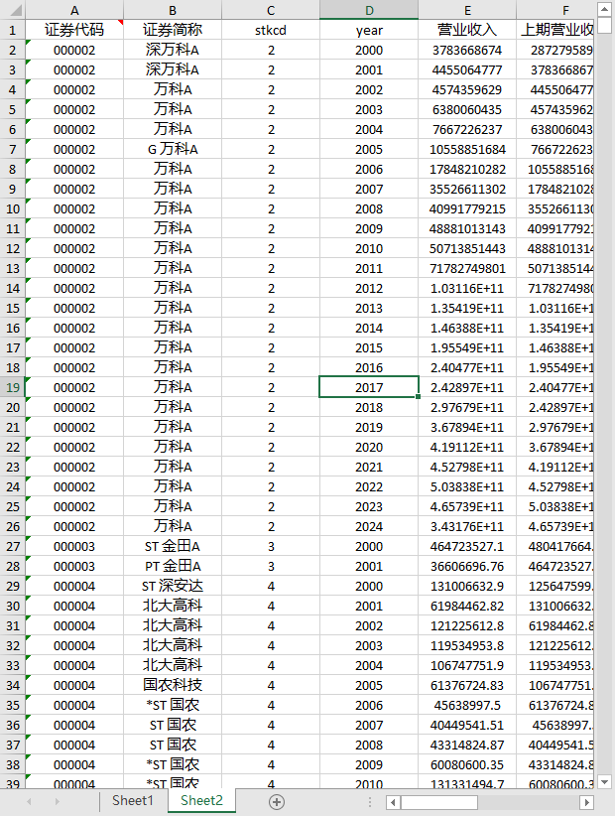Click year cell 2024
This screenshot has height=816, width=615.
369,527
